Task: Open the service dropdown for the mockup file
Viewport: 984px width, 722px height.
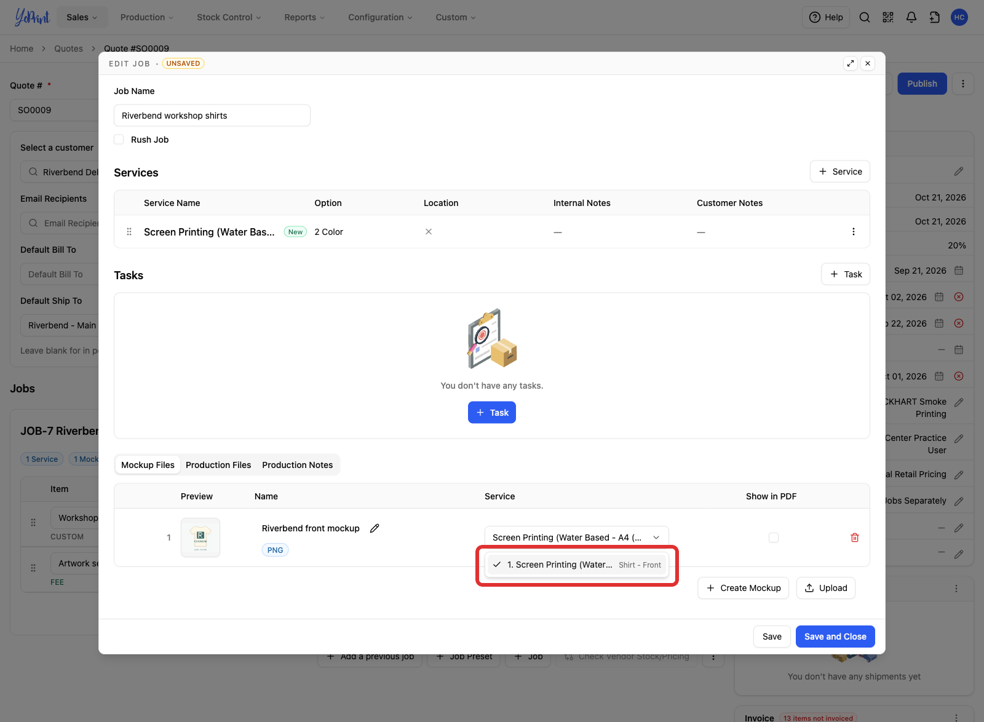Action: pyautogui.click(x=576, y=538)
